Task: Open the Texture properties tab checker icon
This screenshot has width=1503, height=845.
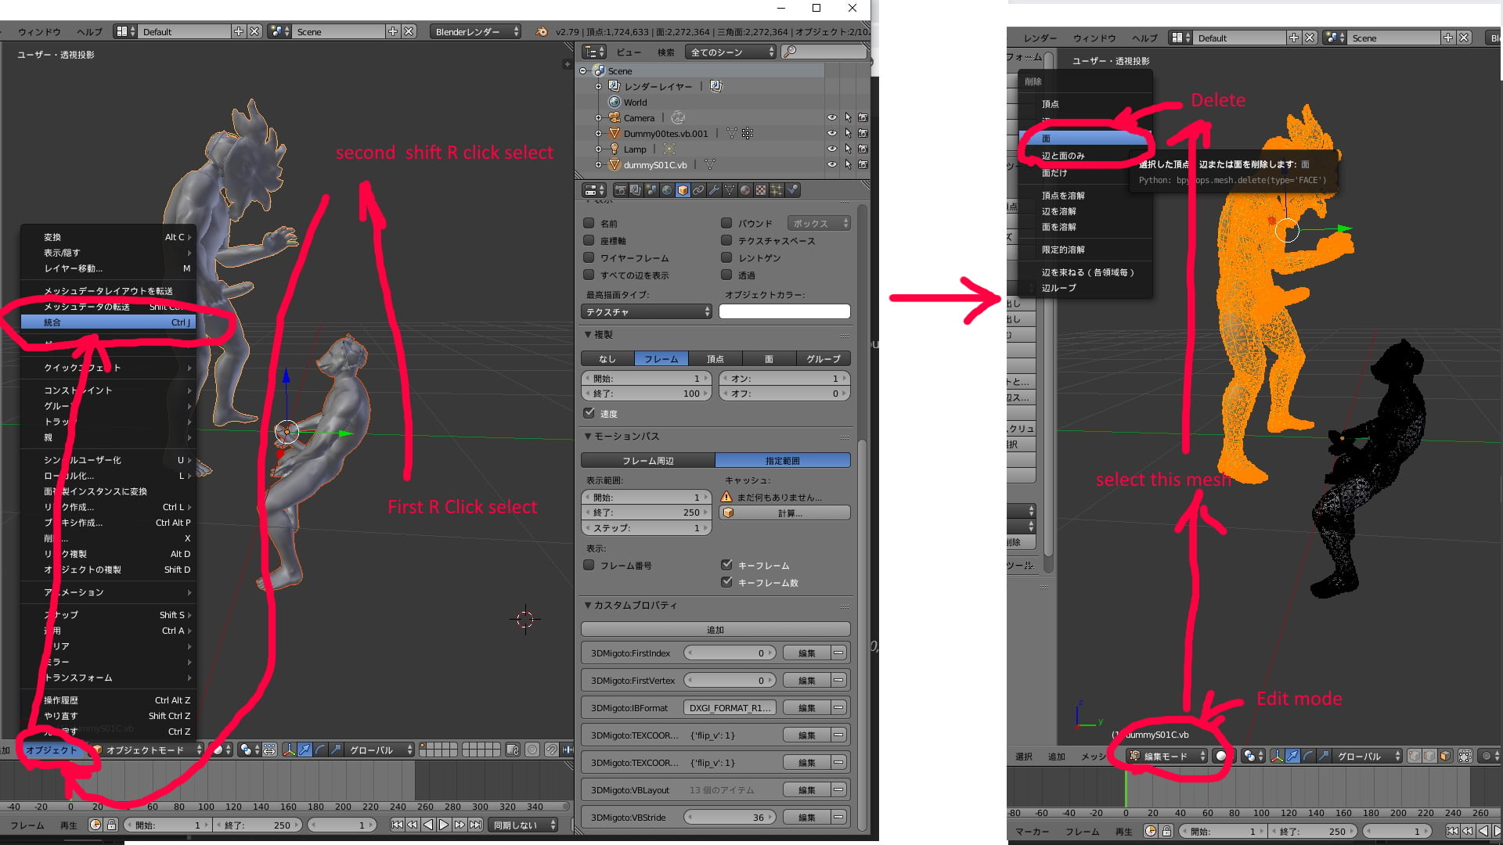Action: [761, 190]
